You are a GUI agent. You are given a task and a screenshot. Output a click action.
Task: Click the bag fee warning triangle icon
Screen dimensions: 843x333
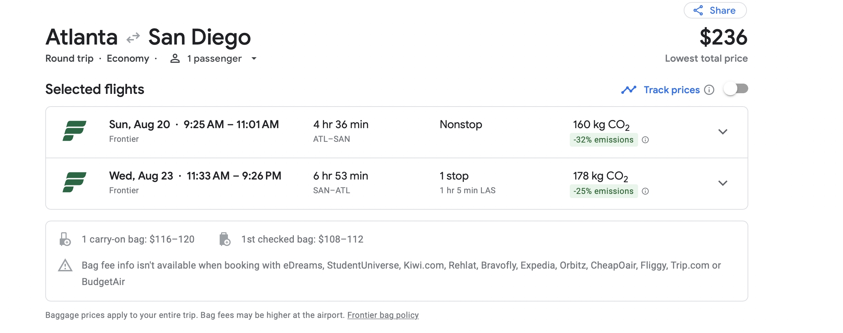click(x=65, y=266)
